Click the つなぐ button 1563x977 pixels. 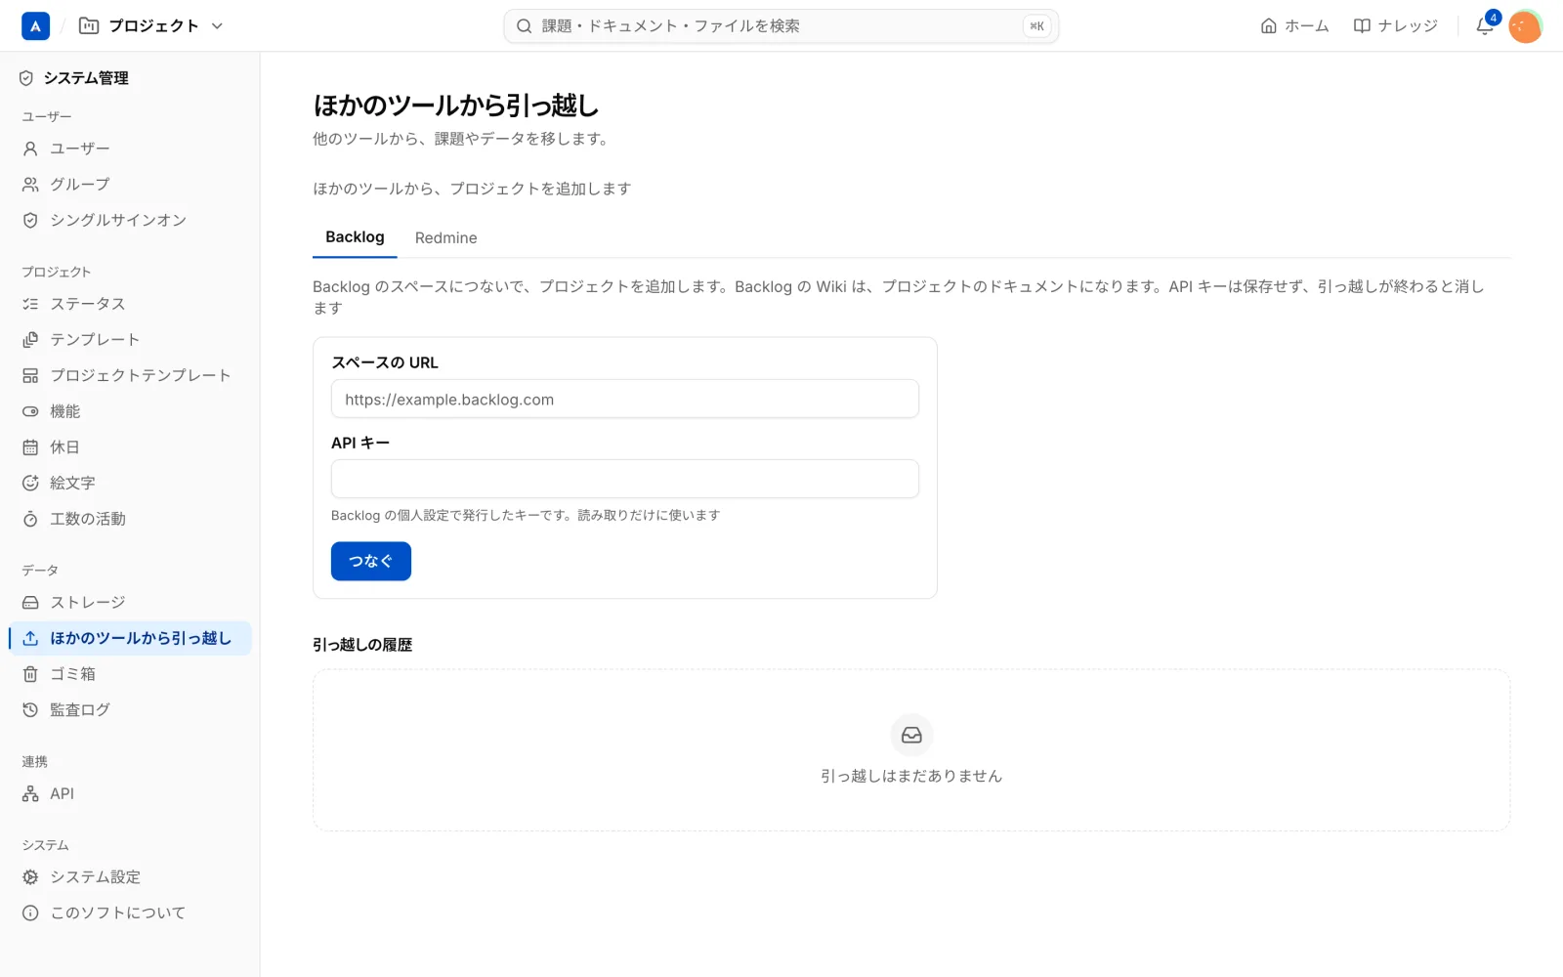pyautogui.click(x=371, y=561)
